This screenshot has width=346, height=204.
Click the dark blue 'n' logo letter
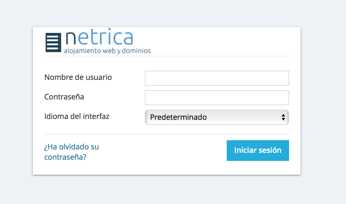71,38
